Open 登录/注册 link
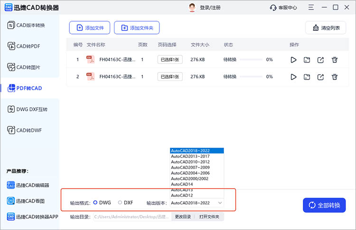This screenshot has height=230, width=356. click(210, 8)
